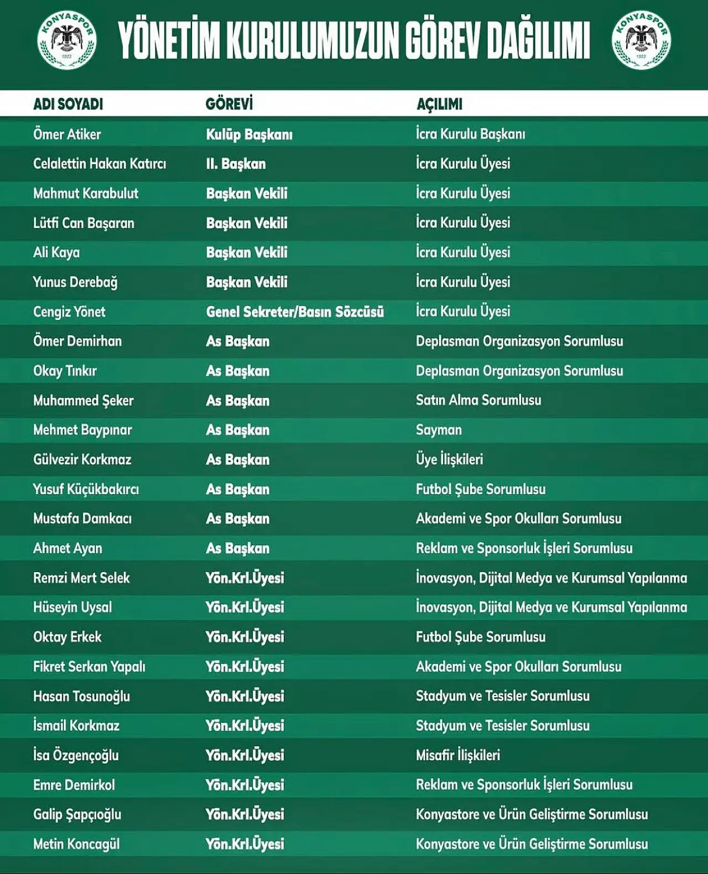Screen dimensions: 708x874
Task: Click the GÖREVİ column header
Action: tap(229, 103)
